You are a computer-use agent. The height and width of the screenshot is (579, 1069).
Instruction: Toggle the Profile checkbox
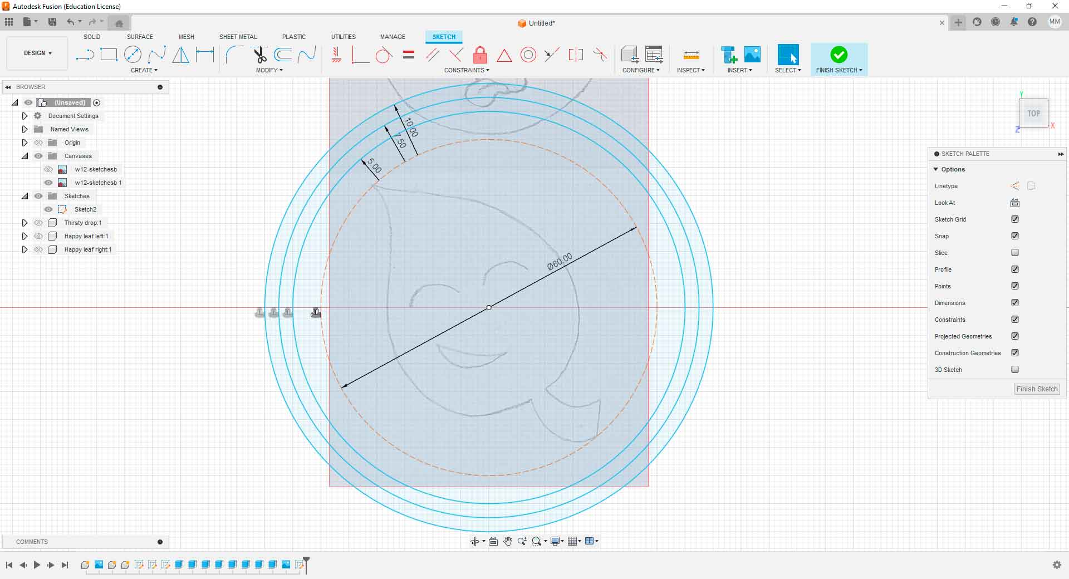click(1015, 269)
